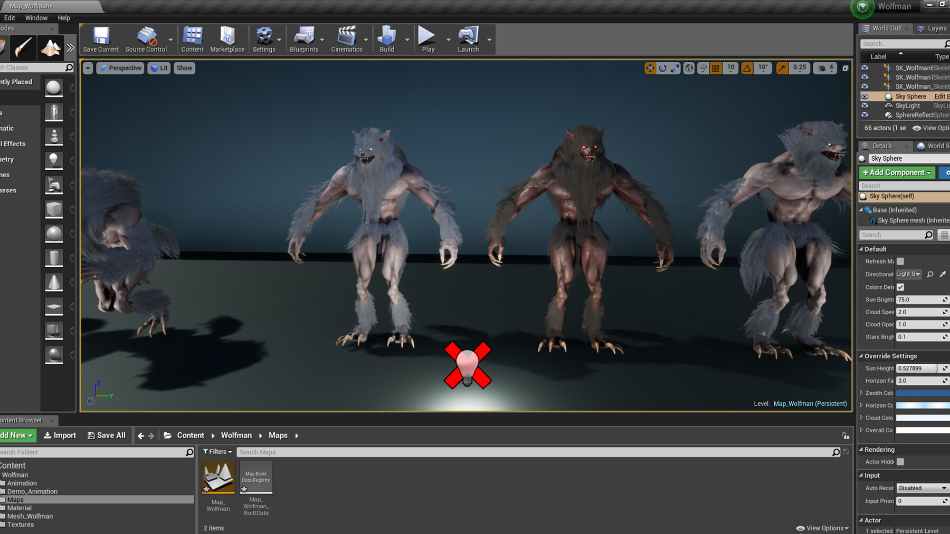Select the Paint mode brush icon
The width and height of the screenshot is (950, 534).
[x=23, y=47]
